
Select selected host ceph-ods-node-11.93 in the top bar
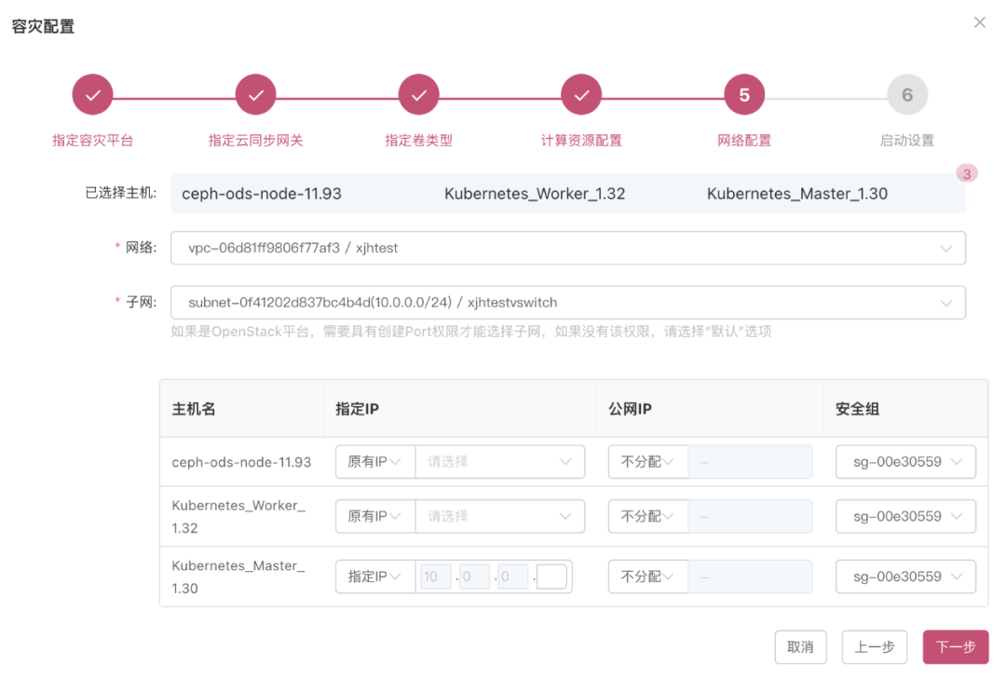262,194
